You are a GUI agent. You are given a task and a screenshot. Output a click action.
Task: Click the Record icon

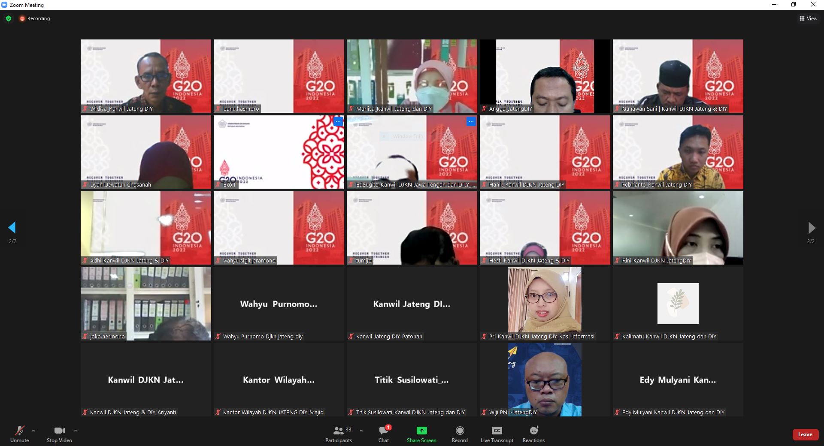click(460, 431)
